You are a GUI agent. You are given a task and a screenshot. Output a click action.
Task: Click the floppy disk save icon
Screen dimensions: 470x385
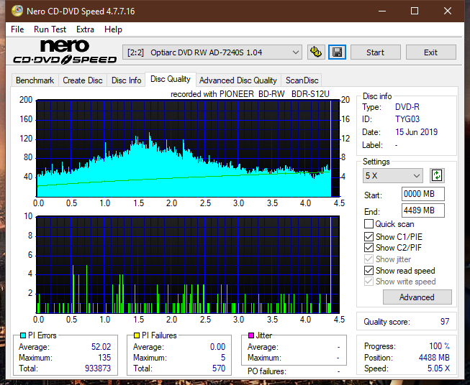(337, 52)
